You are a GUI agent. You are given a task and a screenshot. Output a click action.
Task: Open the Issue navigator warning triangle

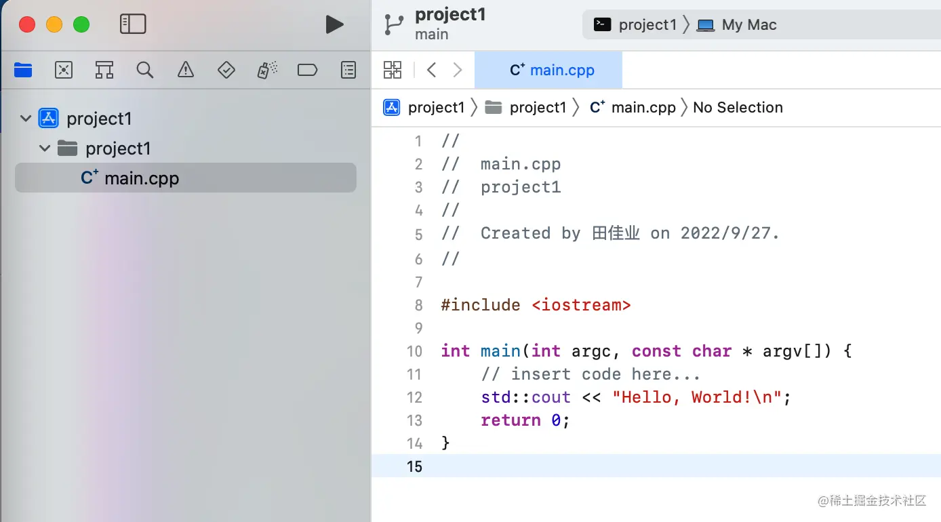pos(186,69)
